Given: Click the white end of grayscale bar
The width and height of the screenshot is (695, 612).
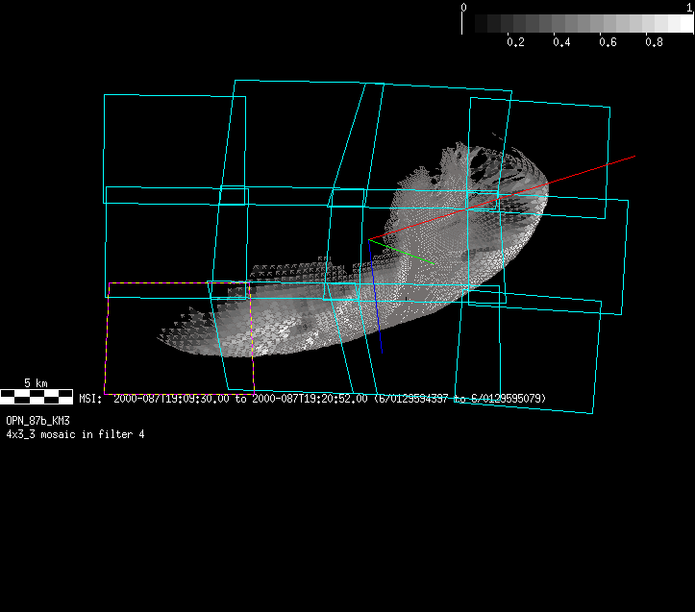Looking at the screenshot, I should [x=684, y=24].
